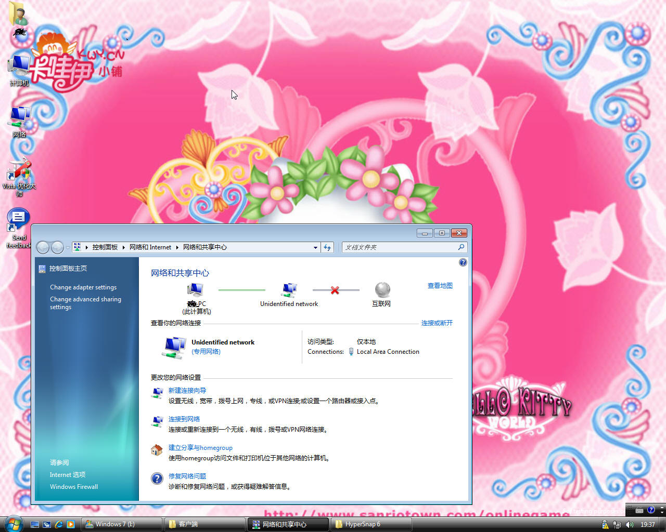The image size is (666, 532).
Task: Click the 控制面板 breadcrumb
Action: click(105, 247)
